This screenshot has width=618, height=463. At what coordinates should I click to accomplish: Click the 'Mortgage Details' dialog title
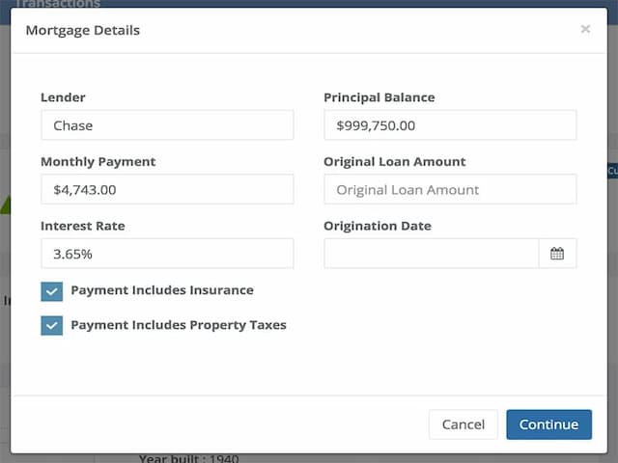pyautogui.click(x=82, y=30)
